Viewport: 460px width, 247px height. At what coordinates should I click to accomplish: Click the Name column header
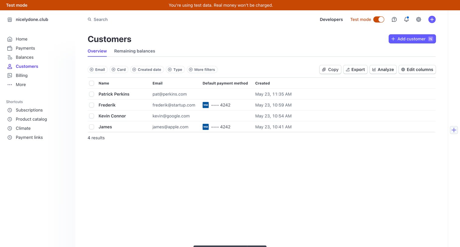(104, 83)
